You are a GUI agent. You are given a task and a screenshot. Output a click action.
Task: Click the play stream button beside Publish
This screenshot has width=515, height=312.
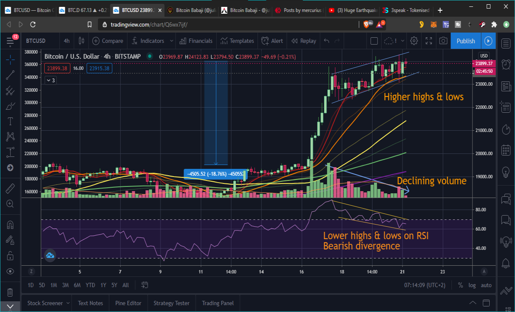[488, 41]
